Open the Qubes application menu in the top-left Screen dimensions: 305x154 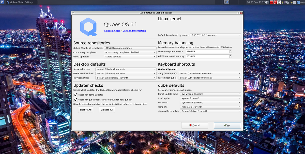point(3,2)
